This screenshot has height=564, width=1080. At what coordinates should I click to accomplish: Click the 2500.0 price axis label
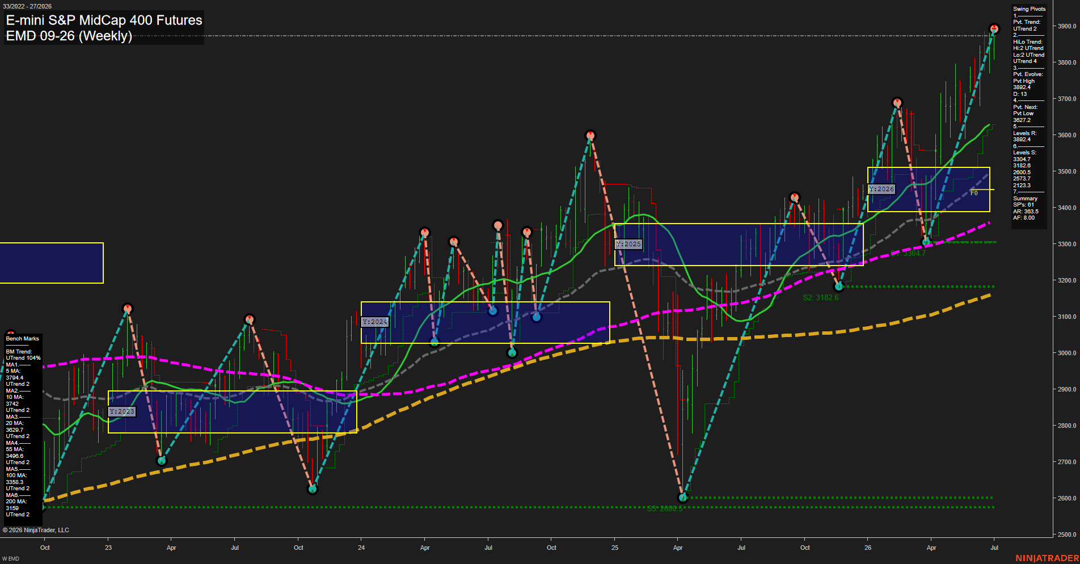(x=1066, y=534)
